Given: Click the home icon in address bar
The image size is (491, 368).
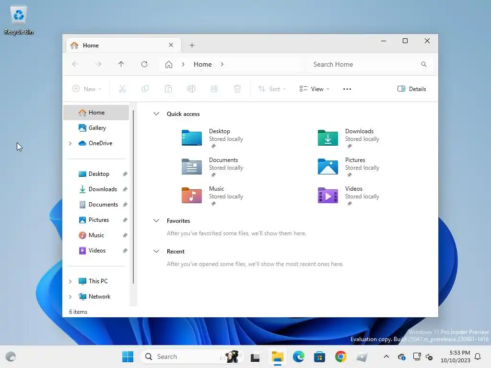Looking at the screenshot, I should (x=169, y=65).
